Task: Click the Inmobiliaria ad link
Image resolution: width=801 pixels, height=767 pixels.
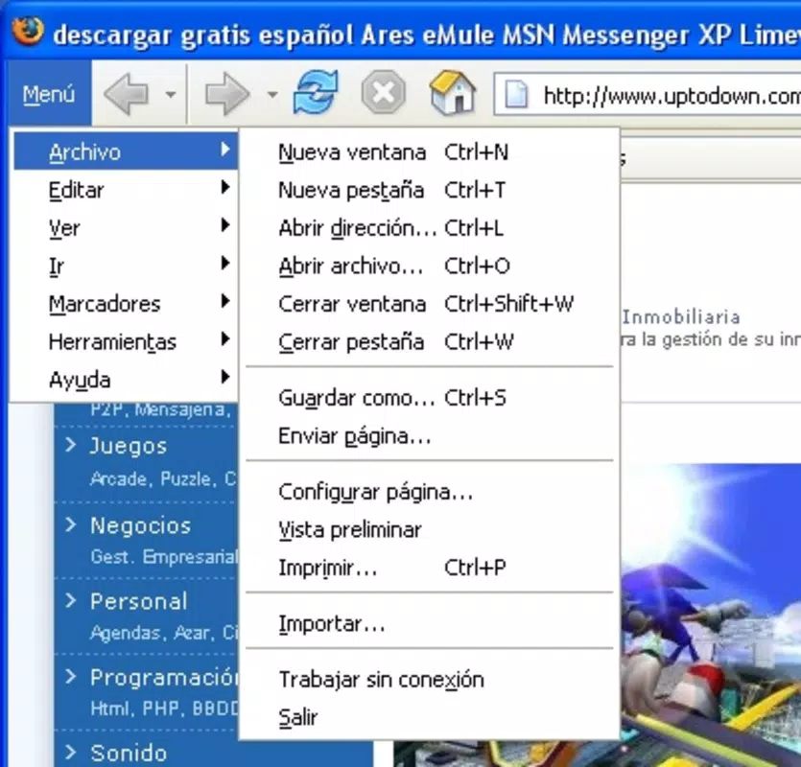Action: click(x=681, y=317)
